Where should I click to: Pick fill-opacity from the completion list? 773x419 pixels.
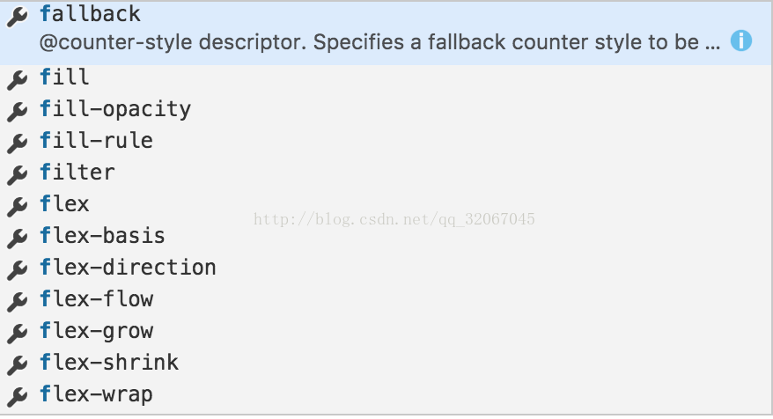click(x=386, y=109)
